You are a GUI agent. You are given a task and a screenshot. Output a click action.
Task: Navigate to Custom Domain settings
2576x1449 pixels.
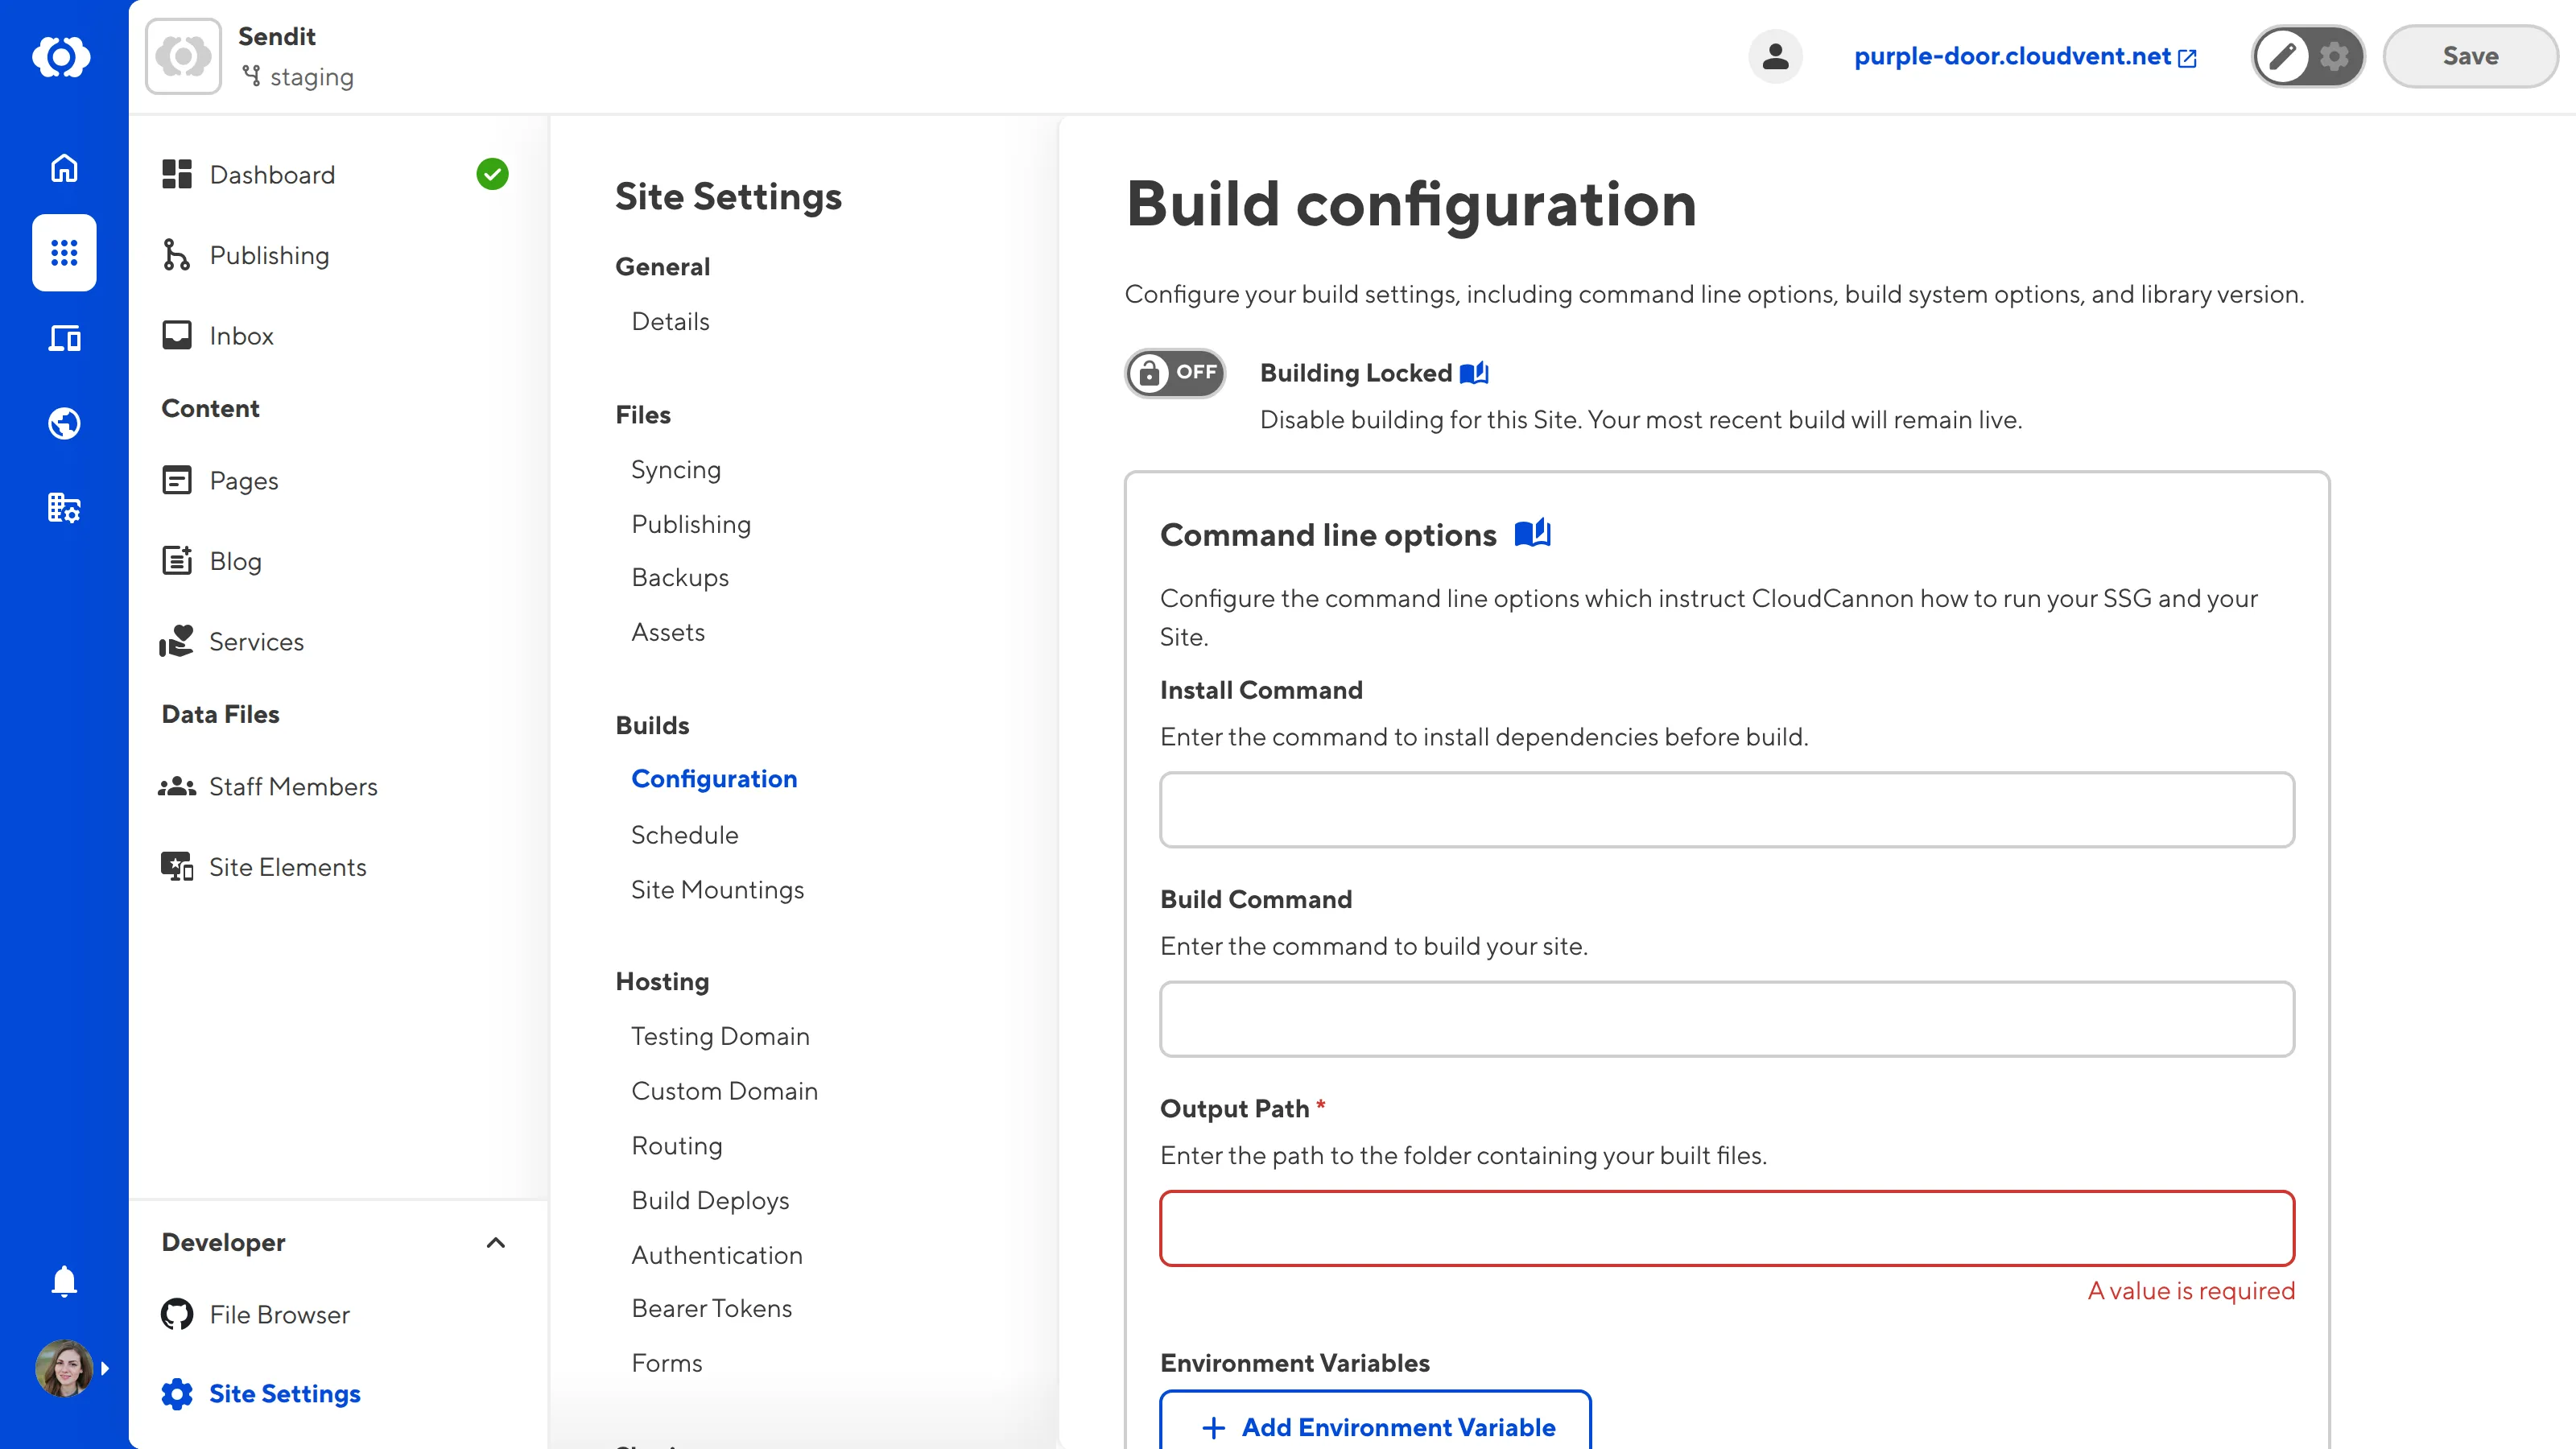(724, 1090)
